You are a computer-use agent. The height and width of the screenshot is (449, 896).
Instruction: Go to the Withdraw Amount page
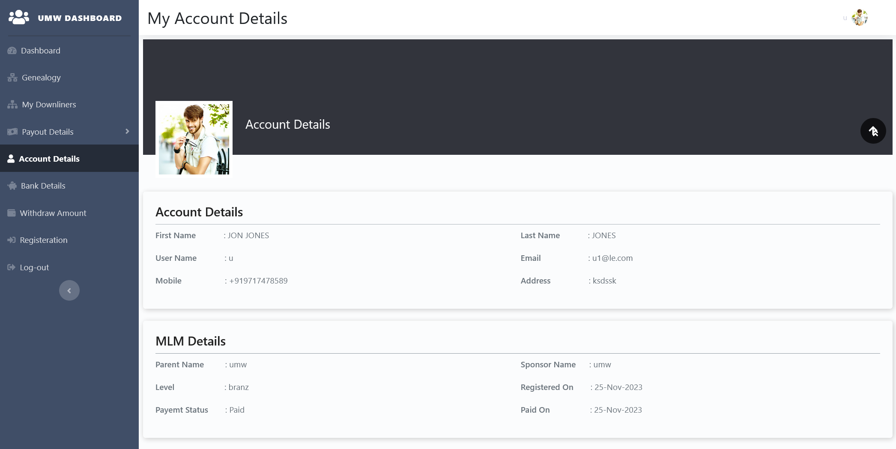tap(53, 213)
